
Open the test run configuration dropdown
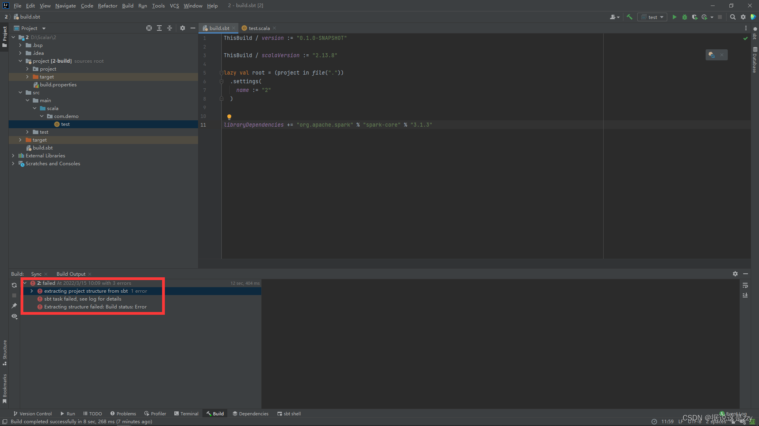(653, 17)
